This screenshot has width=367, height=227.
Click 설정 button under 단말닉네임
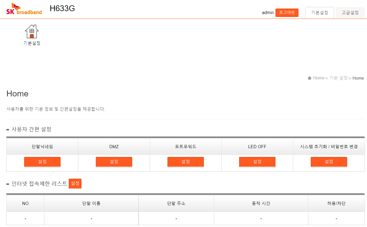[x=42, y=162]
